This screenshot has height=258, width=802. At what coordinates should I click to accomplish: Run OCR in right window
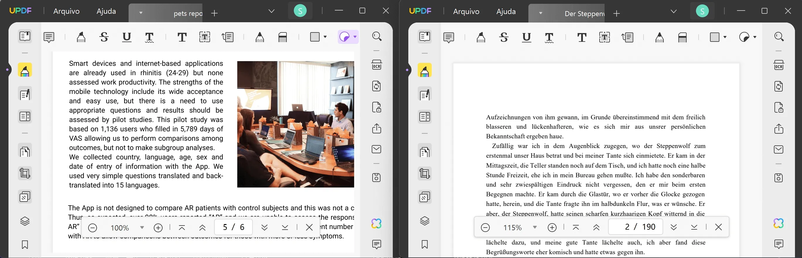click(x=779, y=65)
